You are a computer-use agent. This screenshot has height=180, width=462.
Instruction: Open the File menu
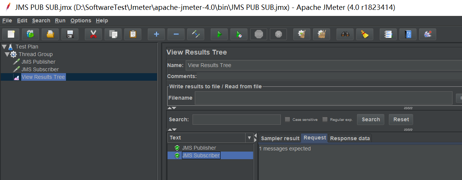pyautogui.click(x=7, y=20)
